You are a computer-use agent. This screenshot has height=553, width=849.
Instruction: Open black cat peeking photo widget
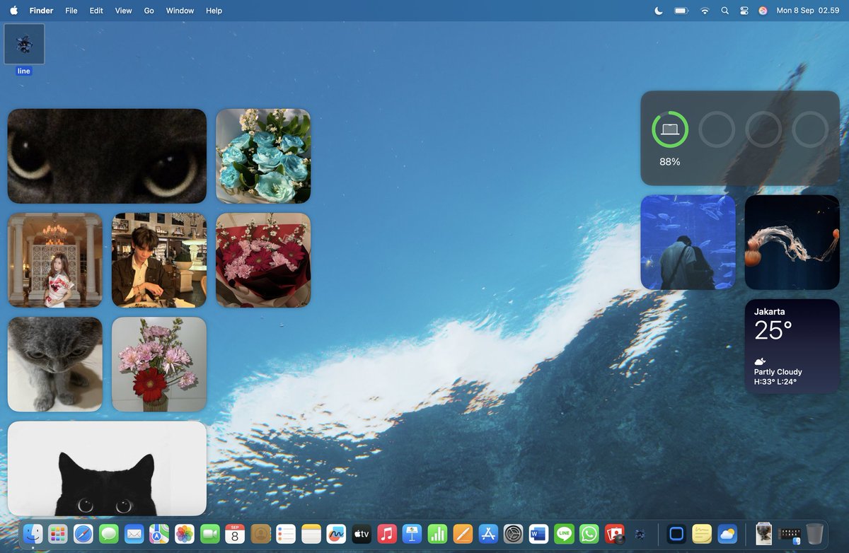point(107,468)
